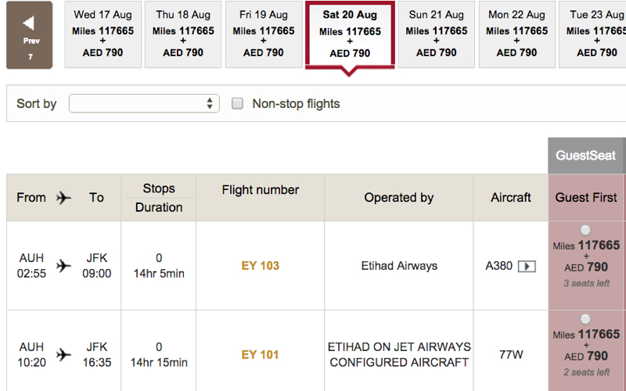Click the A380 aircraft details play icon
The image size is (626, 391).
pos(527,266)
